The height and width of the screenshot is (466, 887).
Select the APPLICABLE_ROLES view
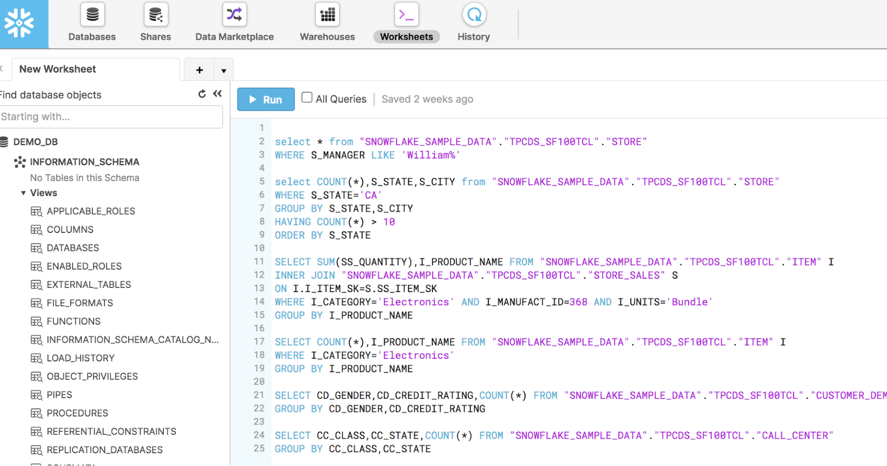tap(91, 211)
